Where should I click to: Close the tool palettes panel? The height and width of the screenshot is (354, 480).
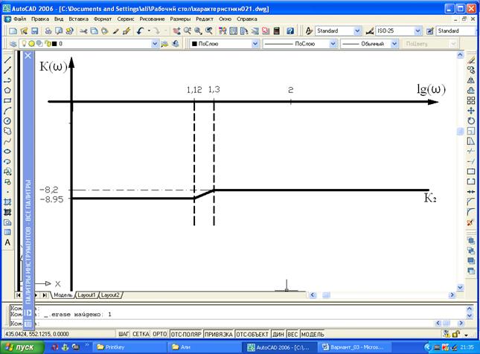coord(28,56)
